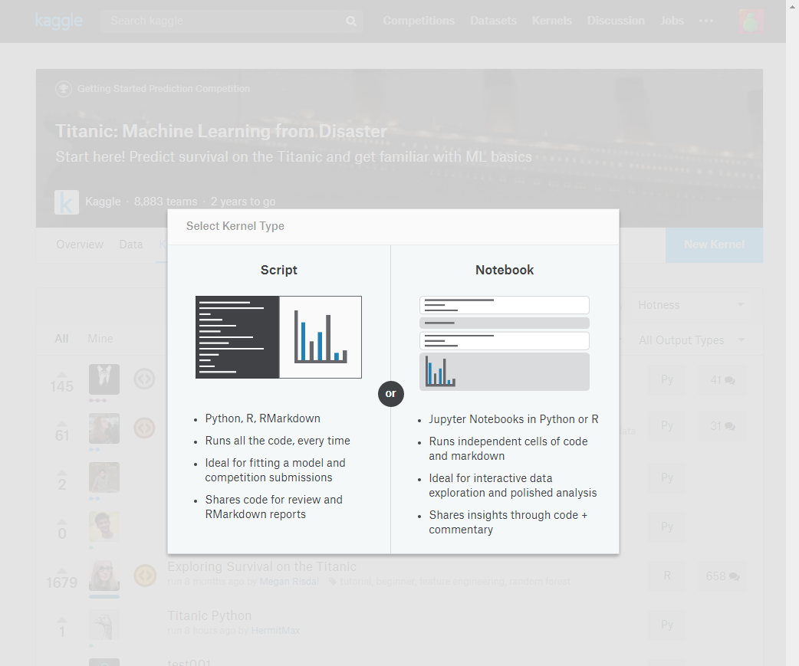Screen dimensions: 799x666
Task: Click the Py language icon on Titanic Python
Action: tap(667, 625)
